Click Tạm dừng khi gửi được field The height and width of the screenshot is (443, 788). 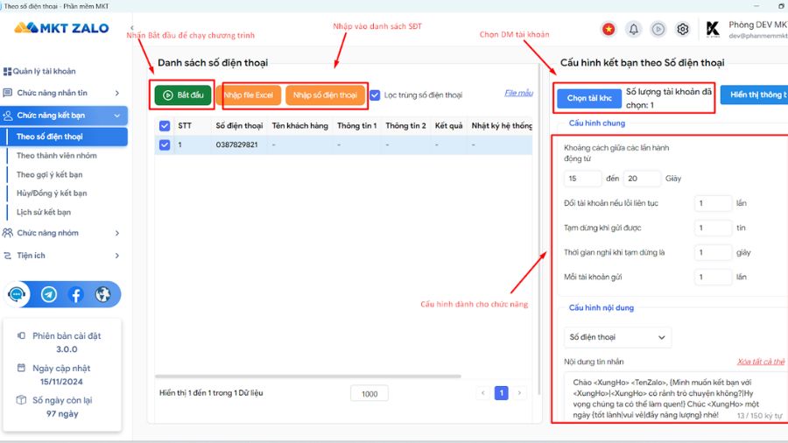click(713, 228)
